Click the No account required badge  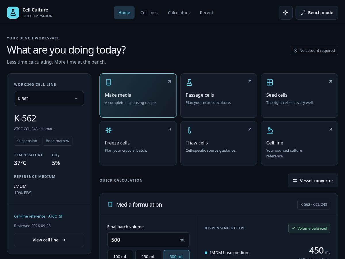pyautogui.click(x=314, y=50)
